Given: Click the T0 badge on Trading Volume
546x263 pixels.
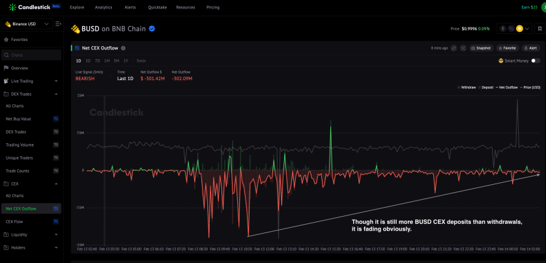Looking at the screenshot, I should coord(56,145).
